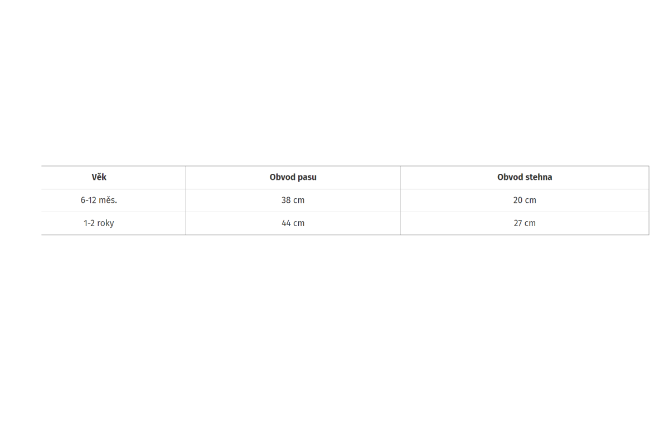This screenshot has width=669, height=425.
Task: Click the 27 cm thigh value
Action: 525,223
